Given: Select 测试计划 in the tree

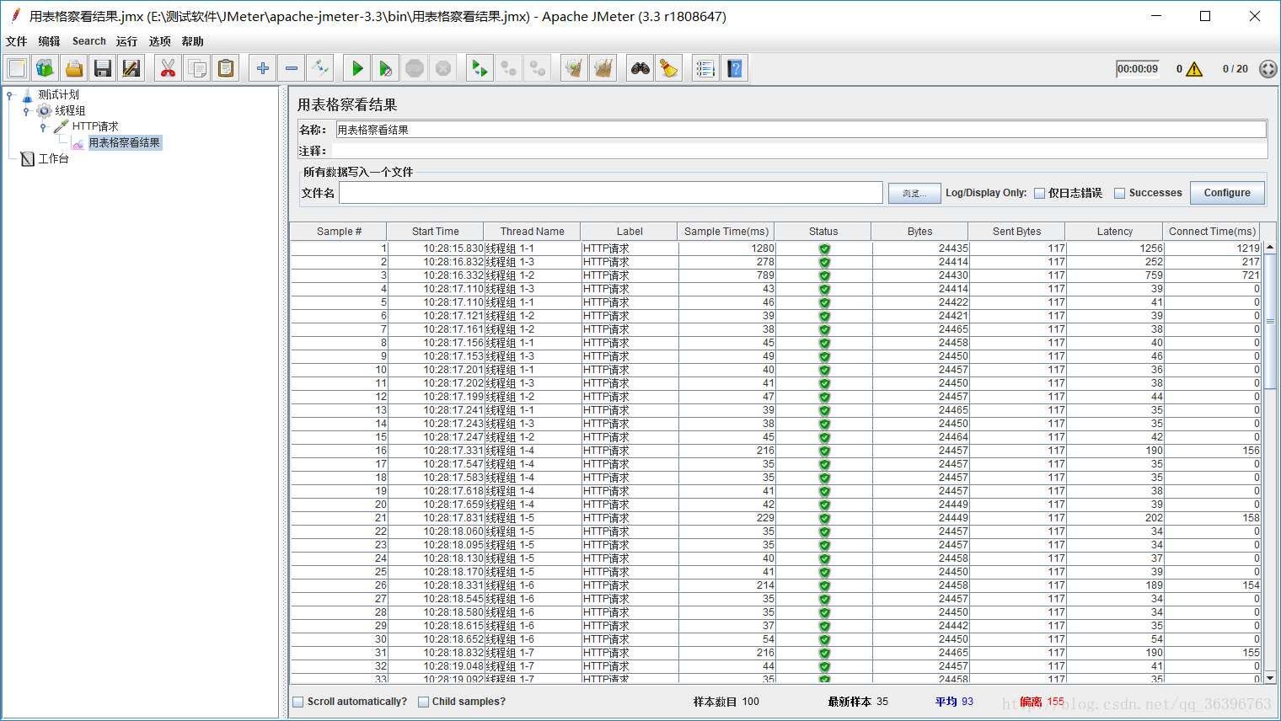Looking at the screenshot, I should 58,95.
